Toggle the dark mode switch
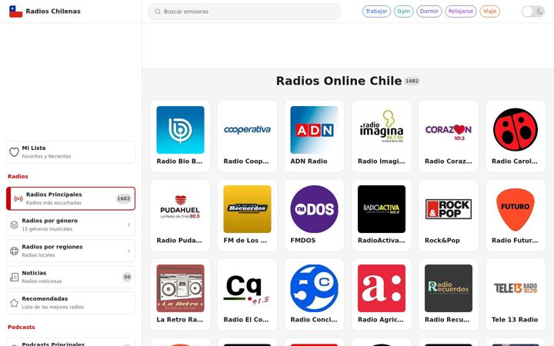 click(533, 12)
